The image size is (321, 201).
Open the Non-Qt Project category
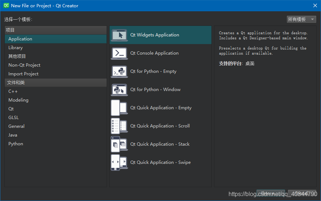coord(55,65)
